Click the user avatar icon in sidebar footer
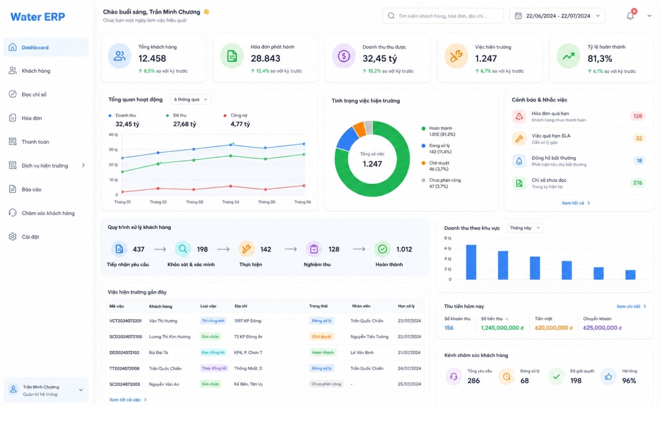The width and height of the screenshot is (660, 425). point(14,390)
